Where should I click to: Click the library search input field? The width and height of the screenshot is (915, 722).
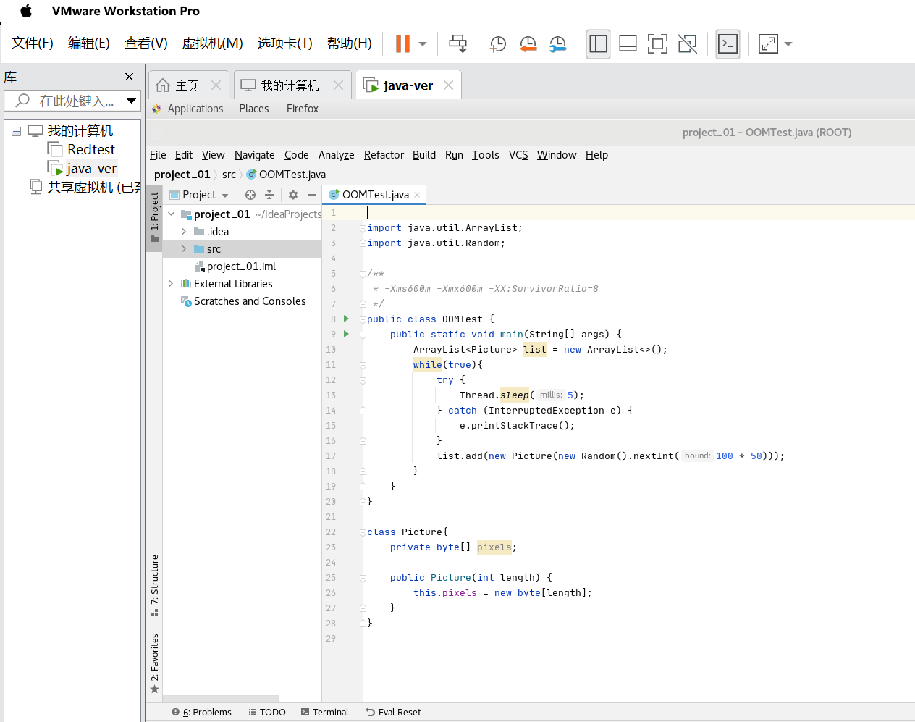76,101
